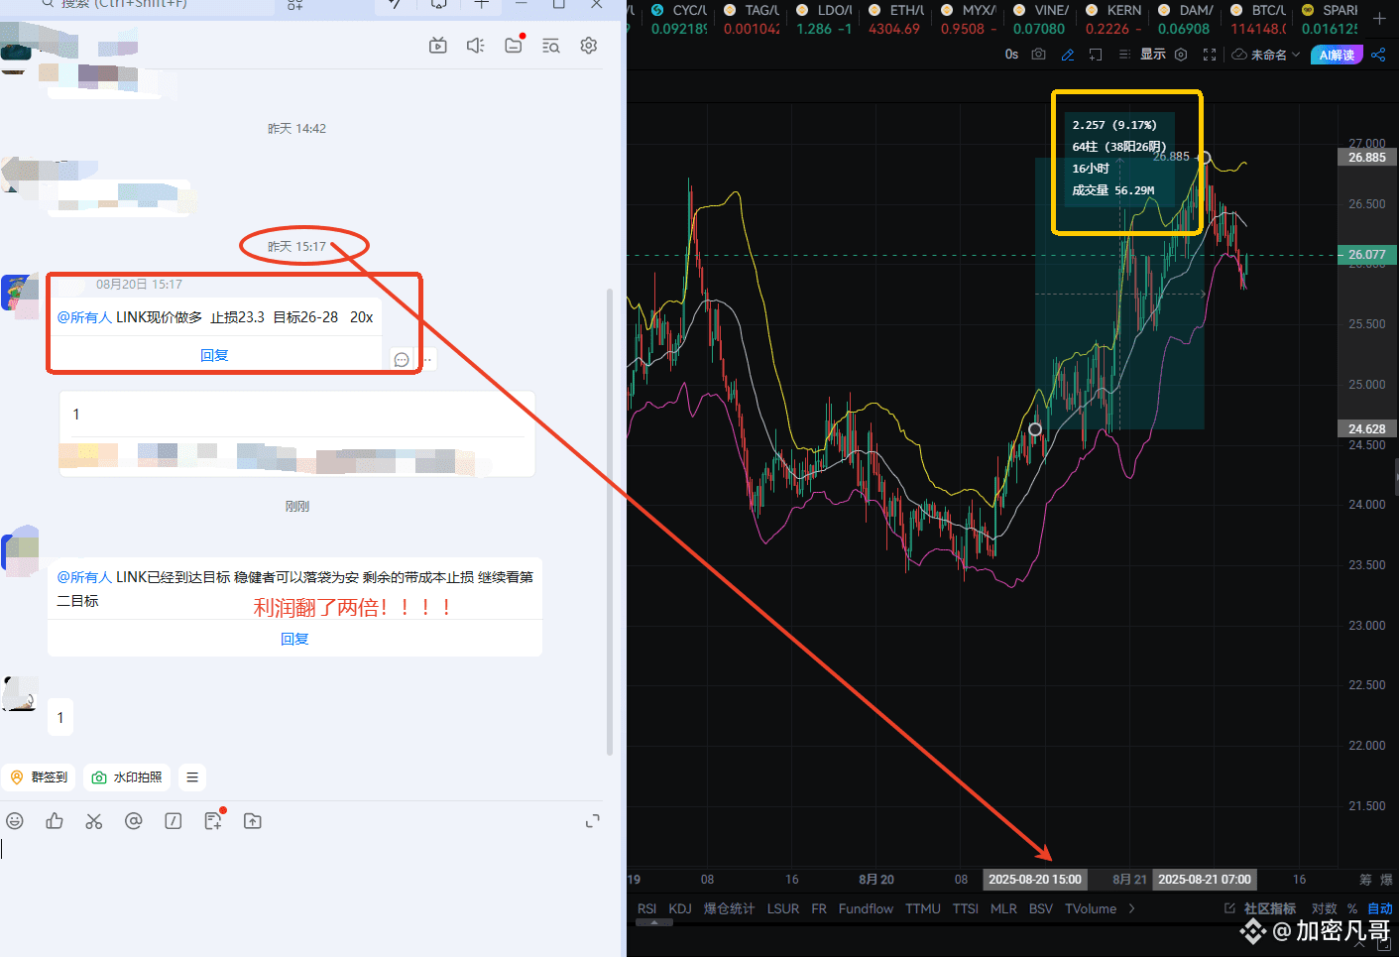Toggle 显示 visibility on the chart
The width and height of the screenshot is (1399, 957).
[x=1152, y=55]
